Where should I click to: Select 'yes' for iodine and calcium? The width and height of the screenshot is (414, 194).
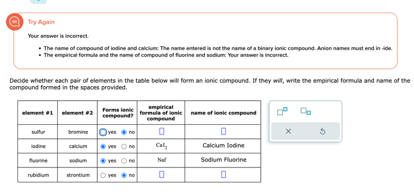[103, 146]
